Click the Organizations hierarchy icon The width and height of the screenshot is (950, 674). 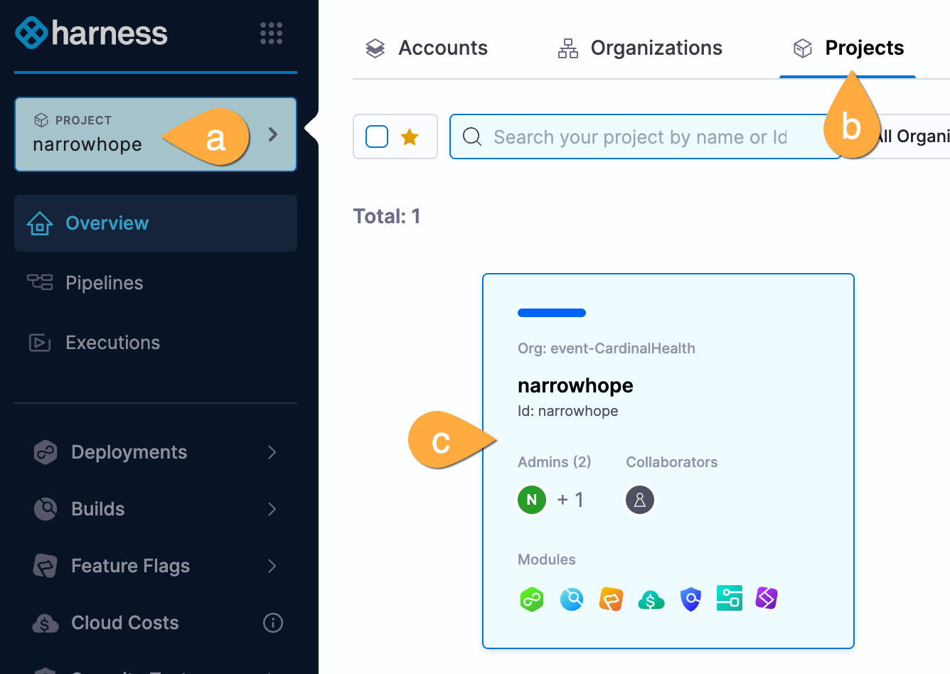coord(568,48)
